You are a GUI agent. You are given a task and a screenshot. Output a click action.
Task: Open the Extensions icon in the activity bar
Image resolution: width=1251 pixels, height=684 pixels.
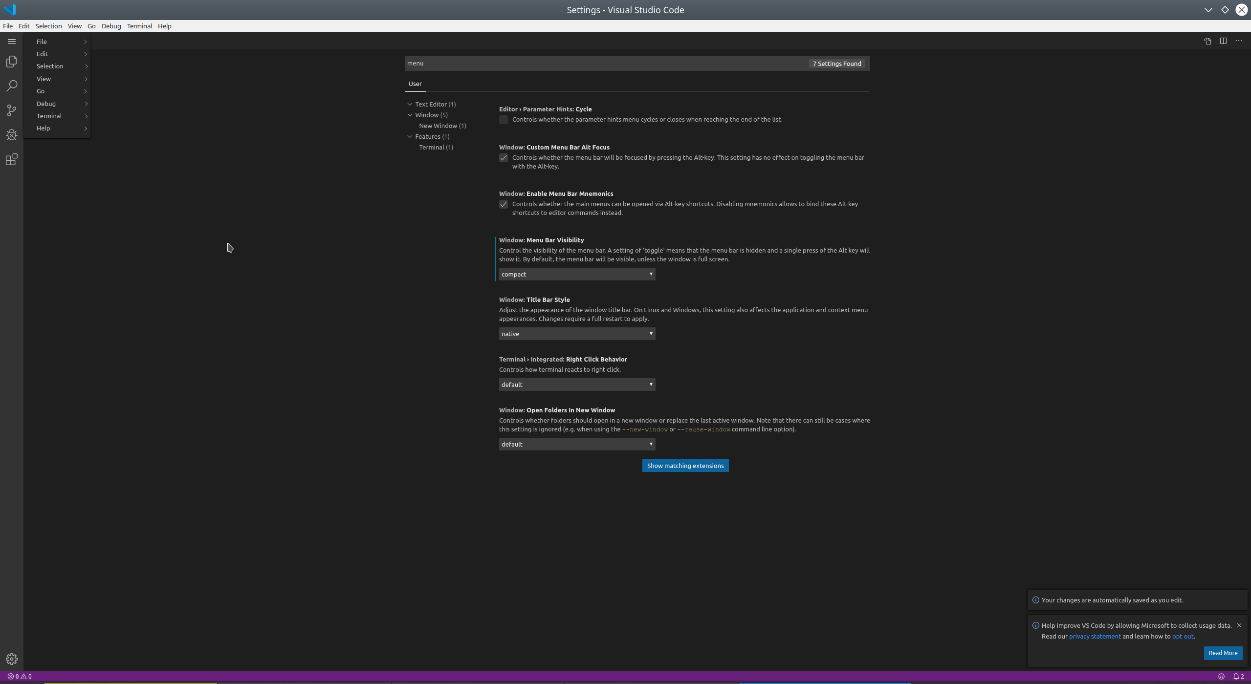coord(11,159)
